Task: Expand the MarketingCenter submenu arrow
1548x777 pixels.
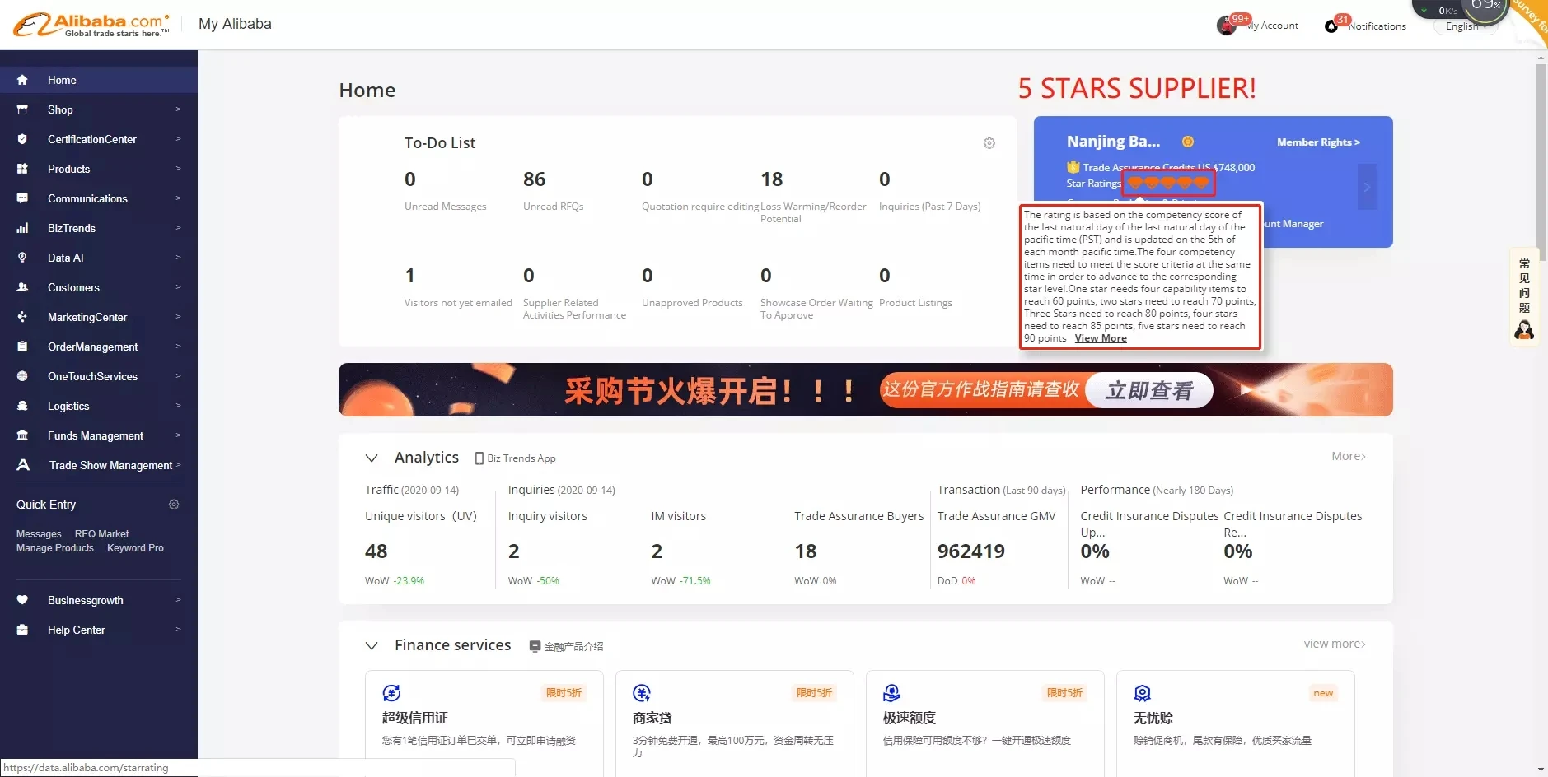Action: pos(178,317)
